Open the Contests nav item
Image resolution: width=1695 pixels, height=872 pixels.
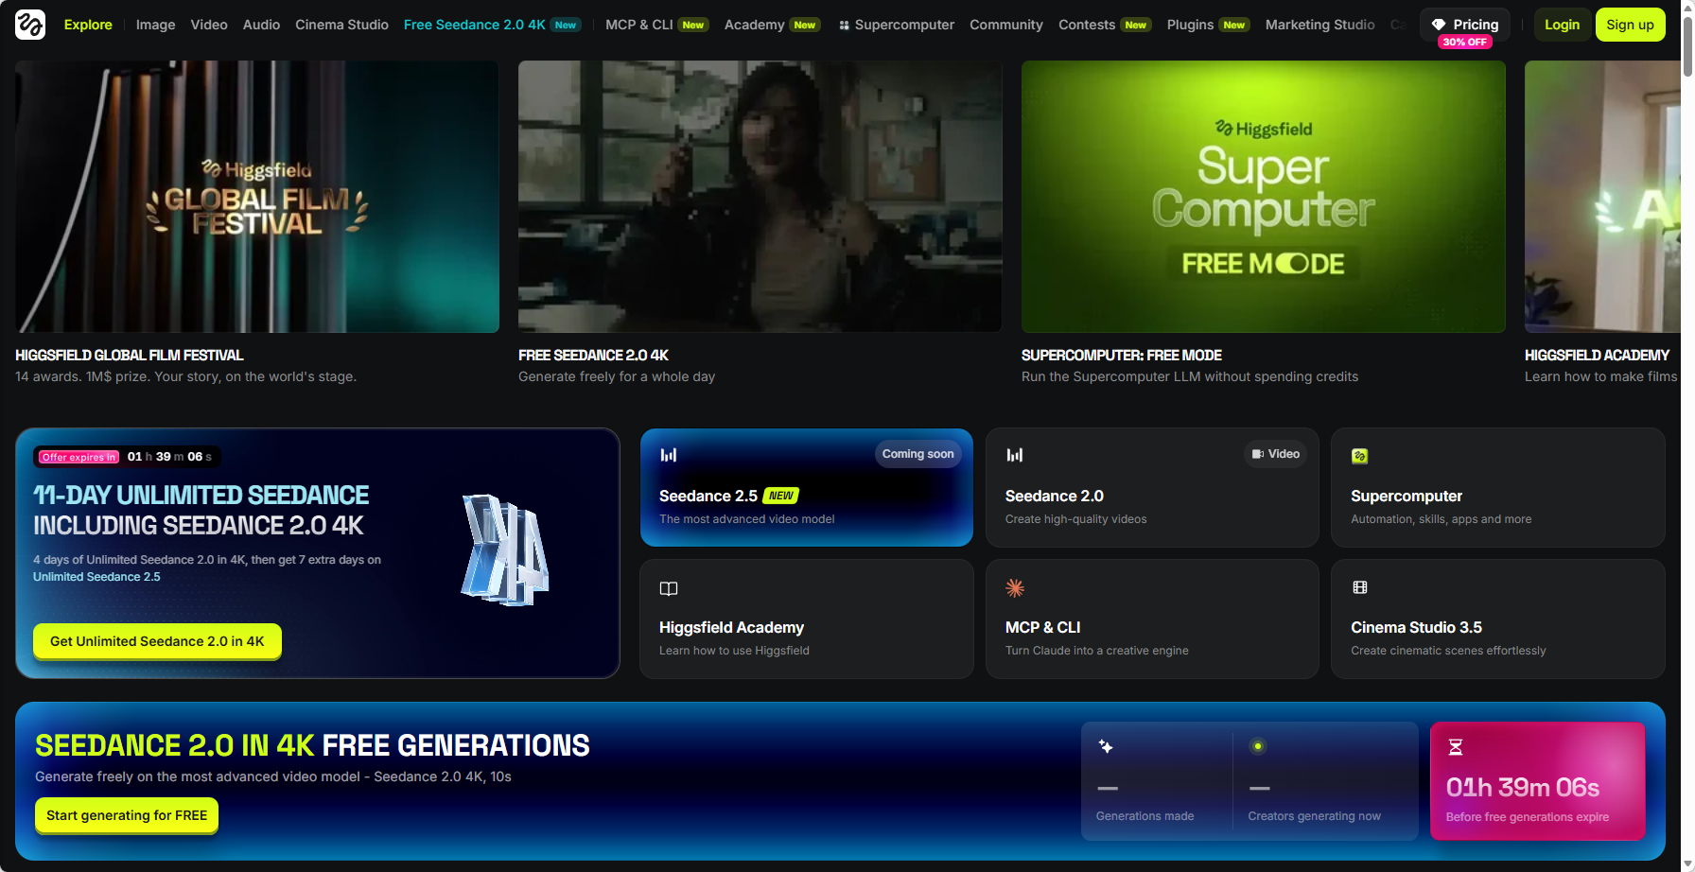pos(1105,25)
